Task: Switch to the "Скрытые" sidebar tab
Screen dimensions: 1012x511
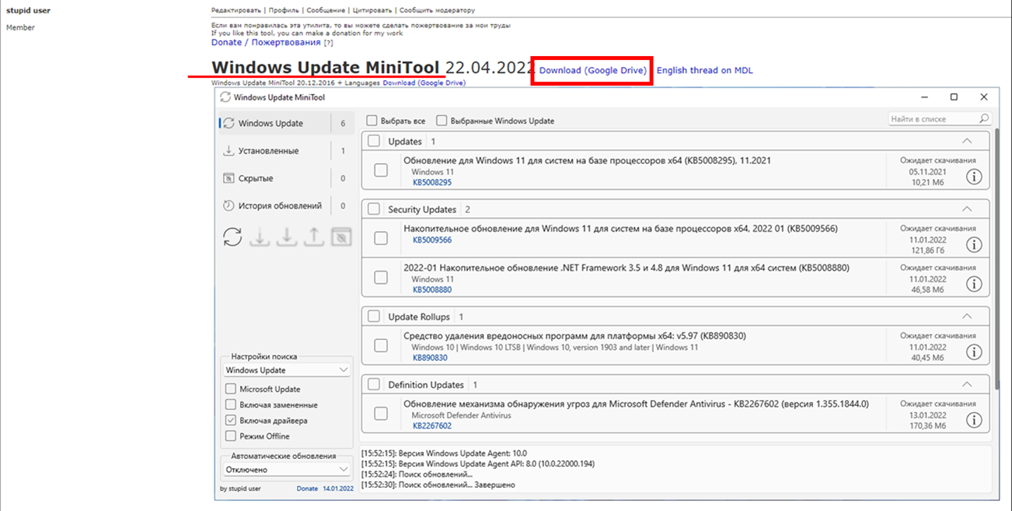Action: 286,178
